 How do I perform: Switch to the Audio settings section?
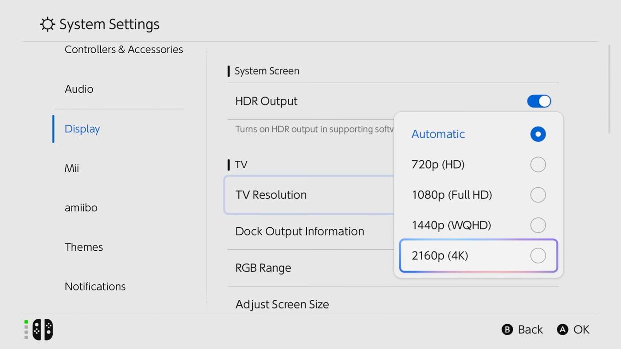coord(79,89)
